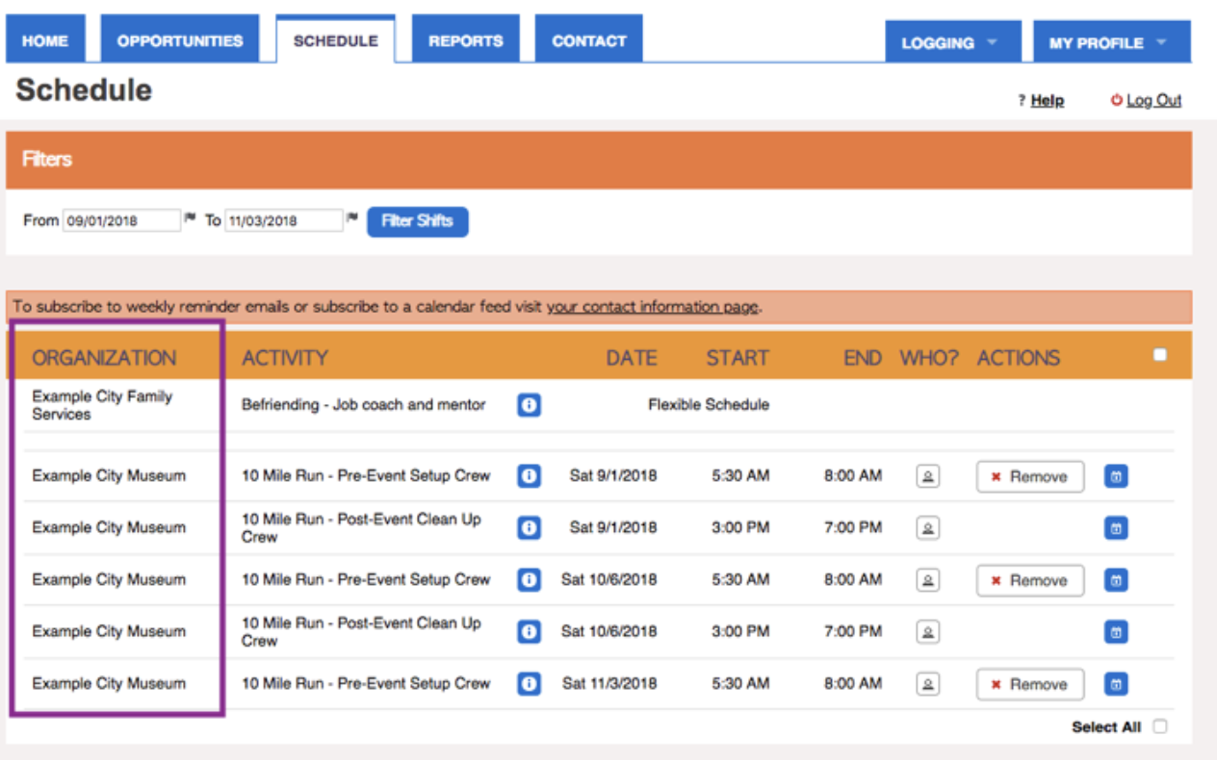Click the From date input field

pos(121,220)
